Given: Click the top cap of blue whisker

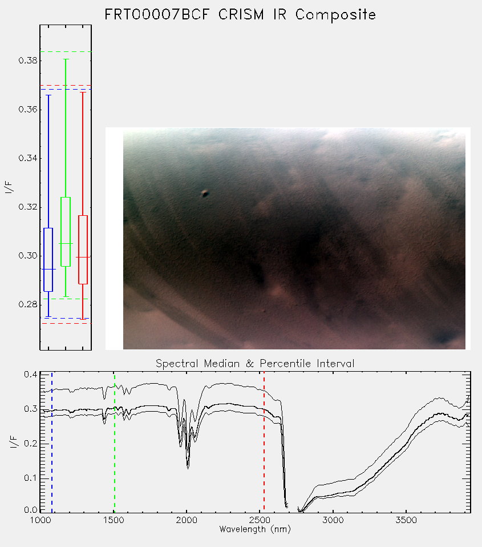Looking at the screenshot, I should (48, 95).
